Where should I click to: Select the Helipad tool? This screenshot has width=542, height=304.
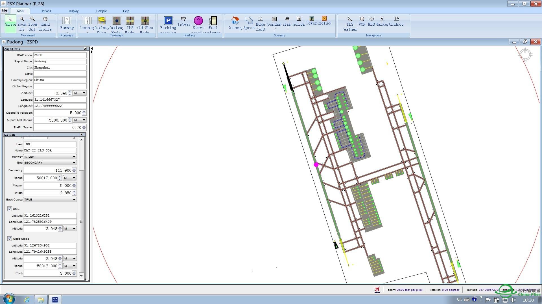click(299, 21)
